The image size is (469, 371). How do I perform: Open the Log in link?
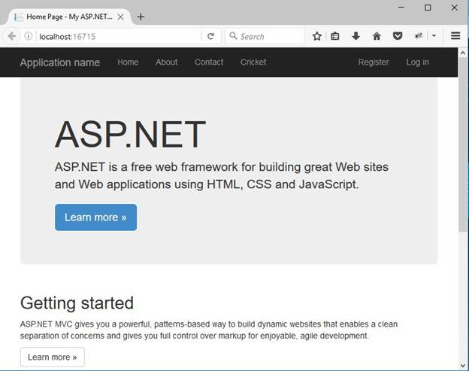point(417,62)
